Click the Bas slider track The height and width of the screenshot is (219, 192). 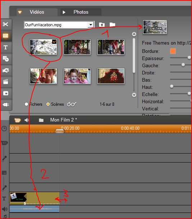pos(181,79)
